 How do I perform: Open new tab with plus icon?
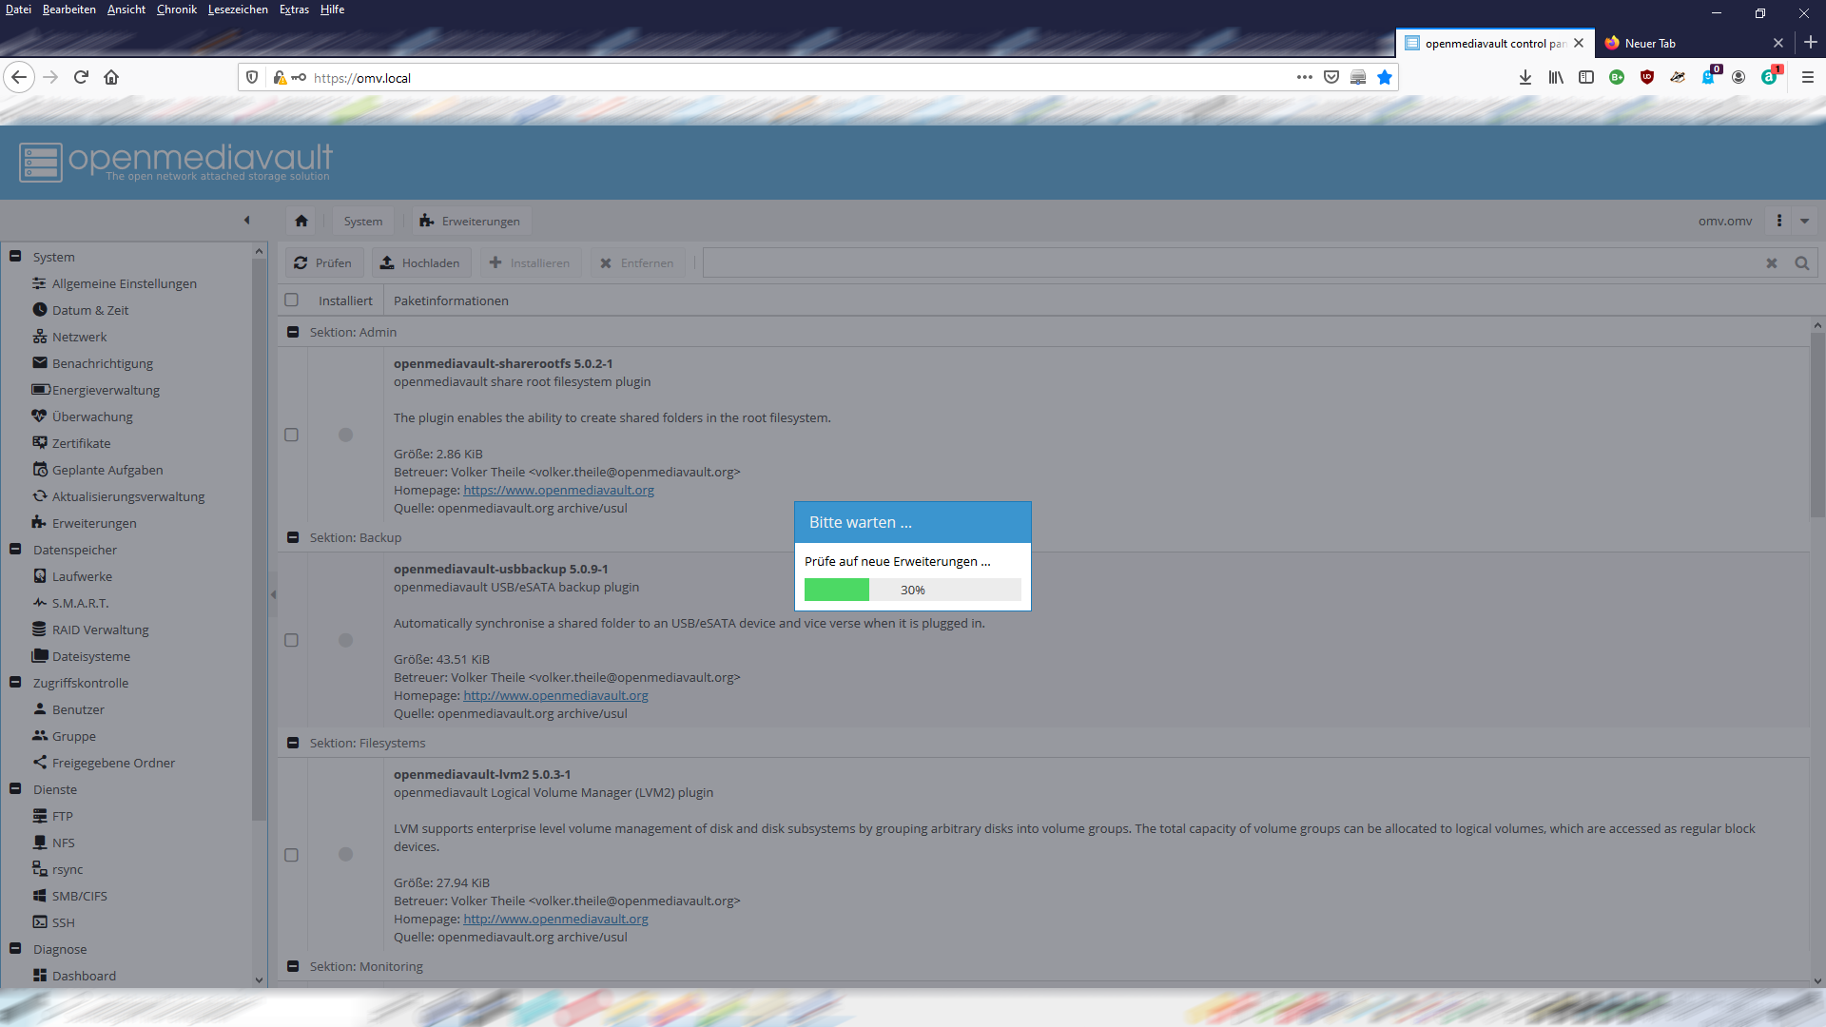tap(1811, 43)
